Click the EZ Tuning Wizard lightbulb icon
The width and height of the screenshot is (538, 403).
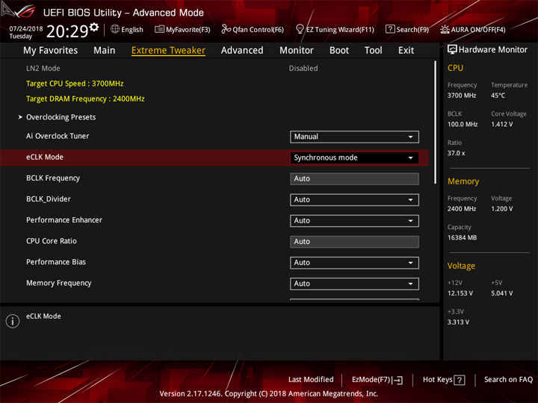(x=300, y=29)
